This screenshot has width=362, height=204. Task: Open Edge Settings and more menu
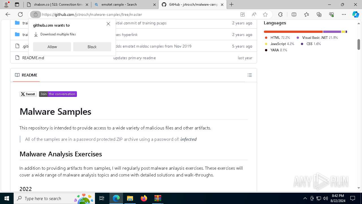point(344,14)
